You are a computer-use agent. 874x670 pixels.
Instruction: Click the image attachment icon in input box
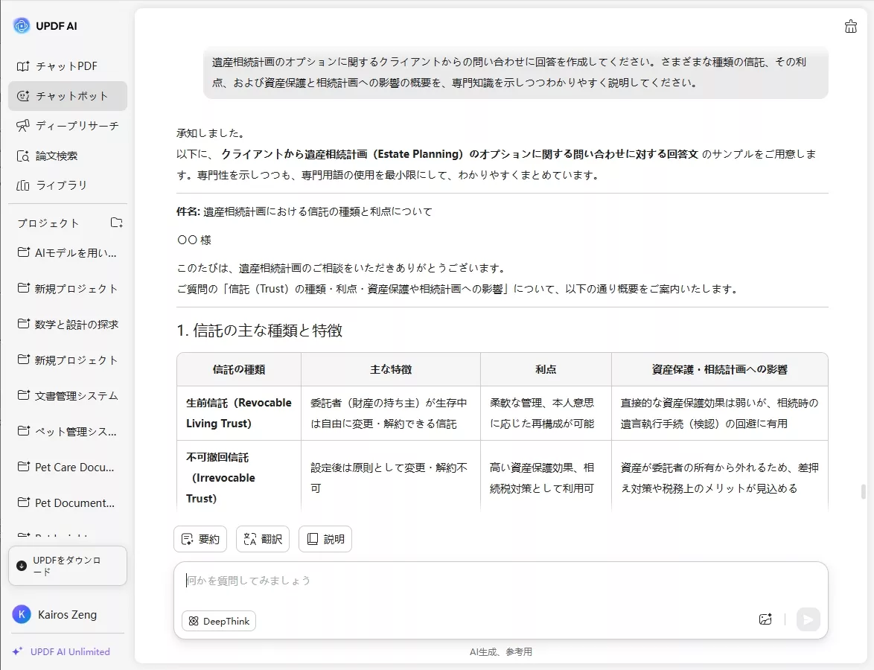tap(765, 619)
